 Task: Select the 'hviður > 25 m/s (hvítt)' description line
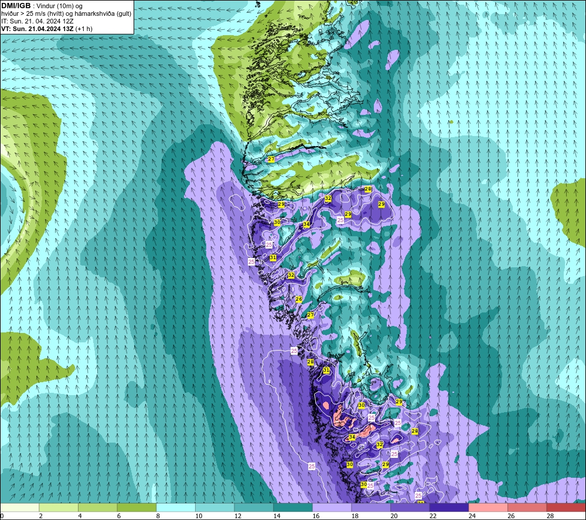point(66,13)
